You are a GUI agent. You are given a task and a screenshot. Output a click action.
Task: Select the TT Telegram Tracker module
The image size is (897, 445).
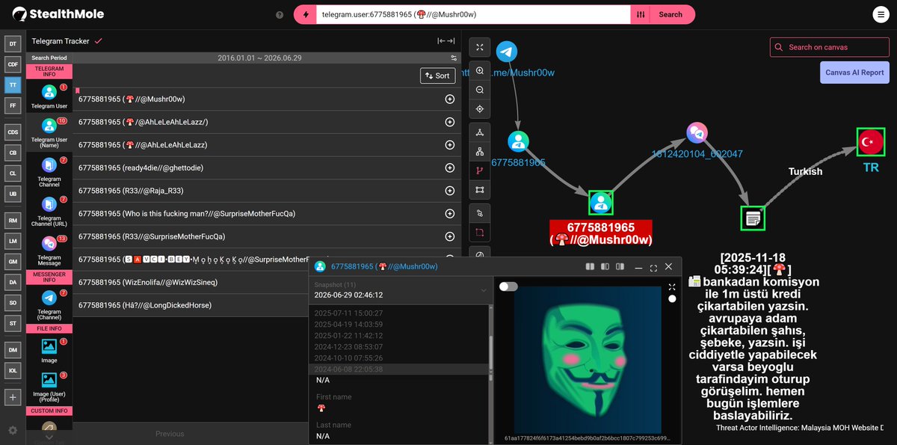(12, 85)
